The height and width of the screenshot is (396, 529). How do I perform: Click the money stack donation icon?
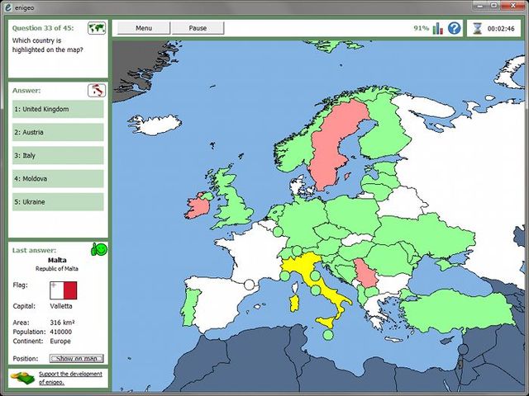pos(23,378)
